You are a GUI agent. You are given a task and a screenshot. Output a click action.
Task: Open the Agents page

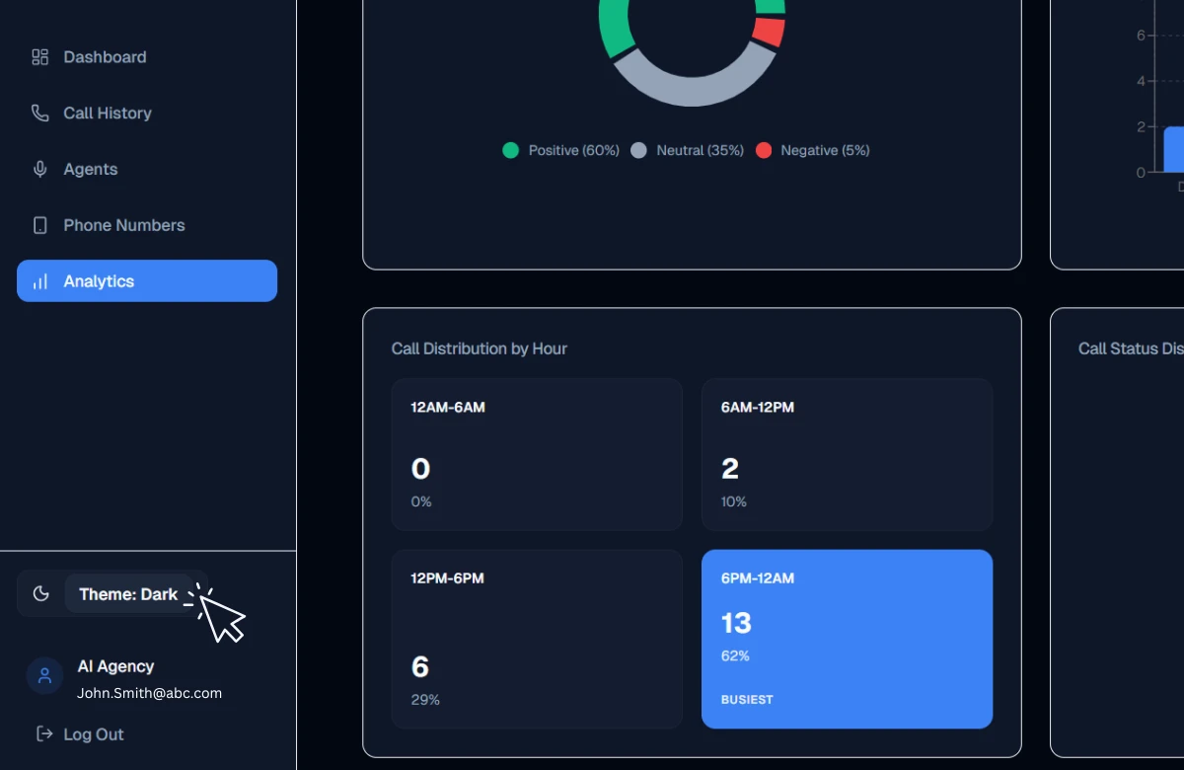(x=147, y=169)
